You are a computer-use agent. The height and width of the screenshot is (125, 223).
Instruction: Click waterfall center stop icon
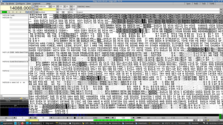[x=75, y=118]
